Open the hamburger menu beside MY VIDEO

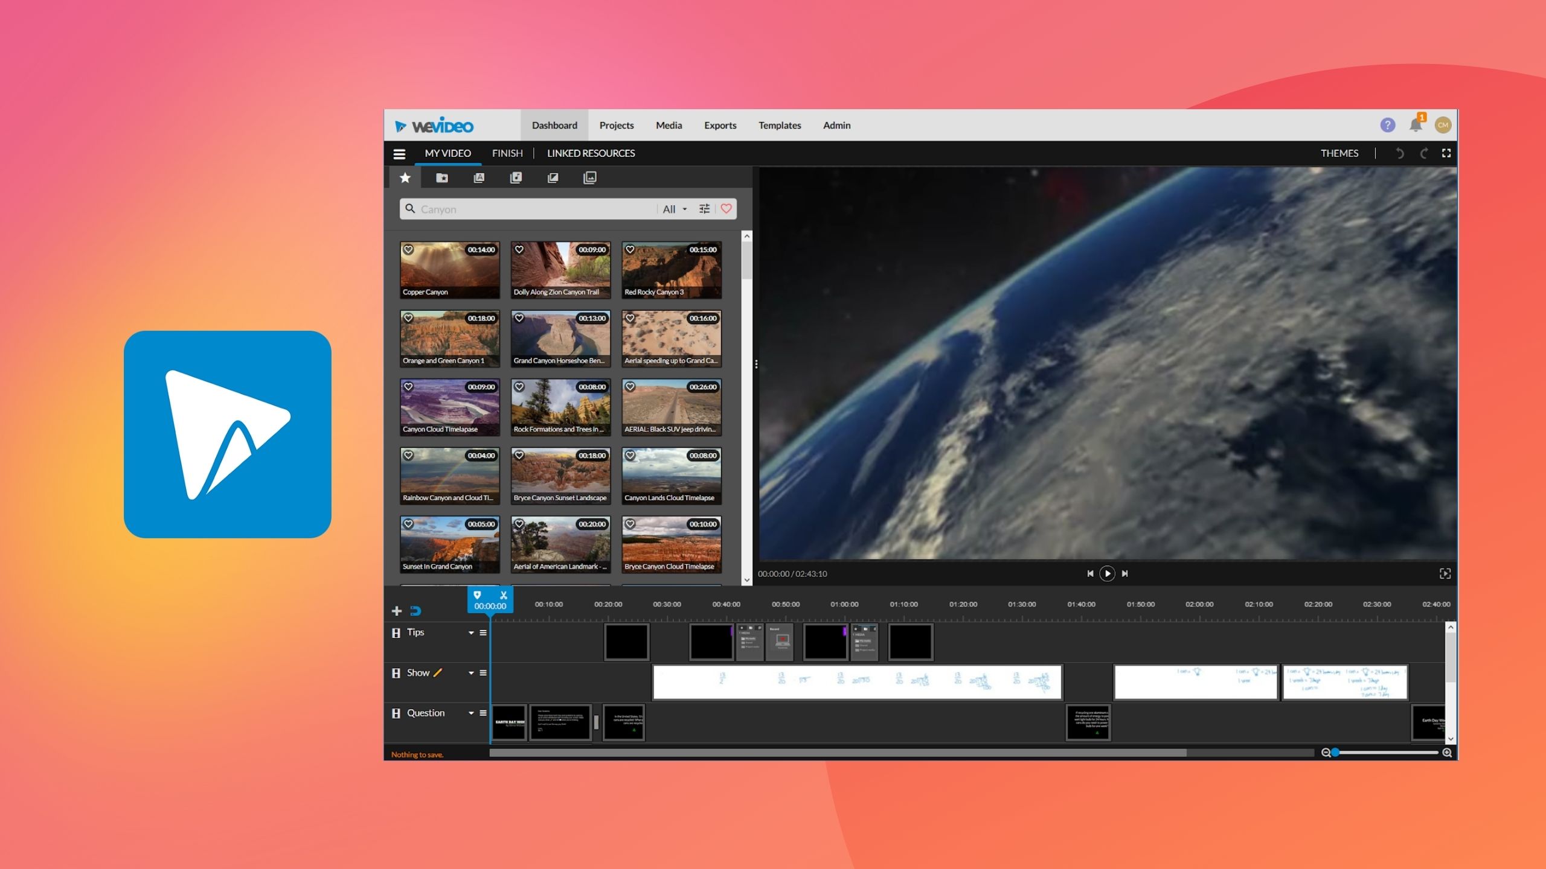[399, 154]
